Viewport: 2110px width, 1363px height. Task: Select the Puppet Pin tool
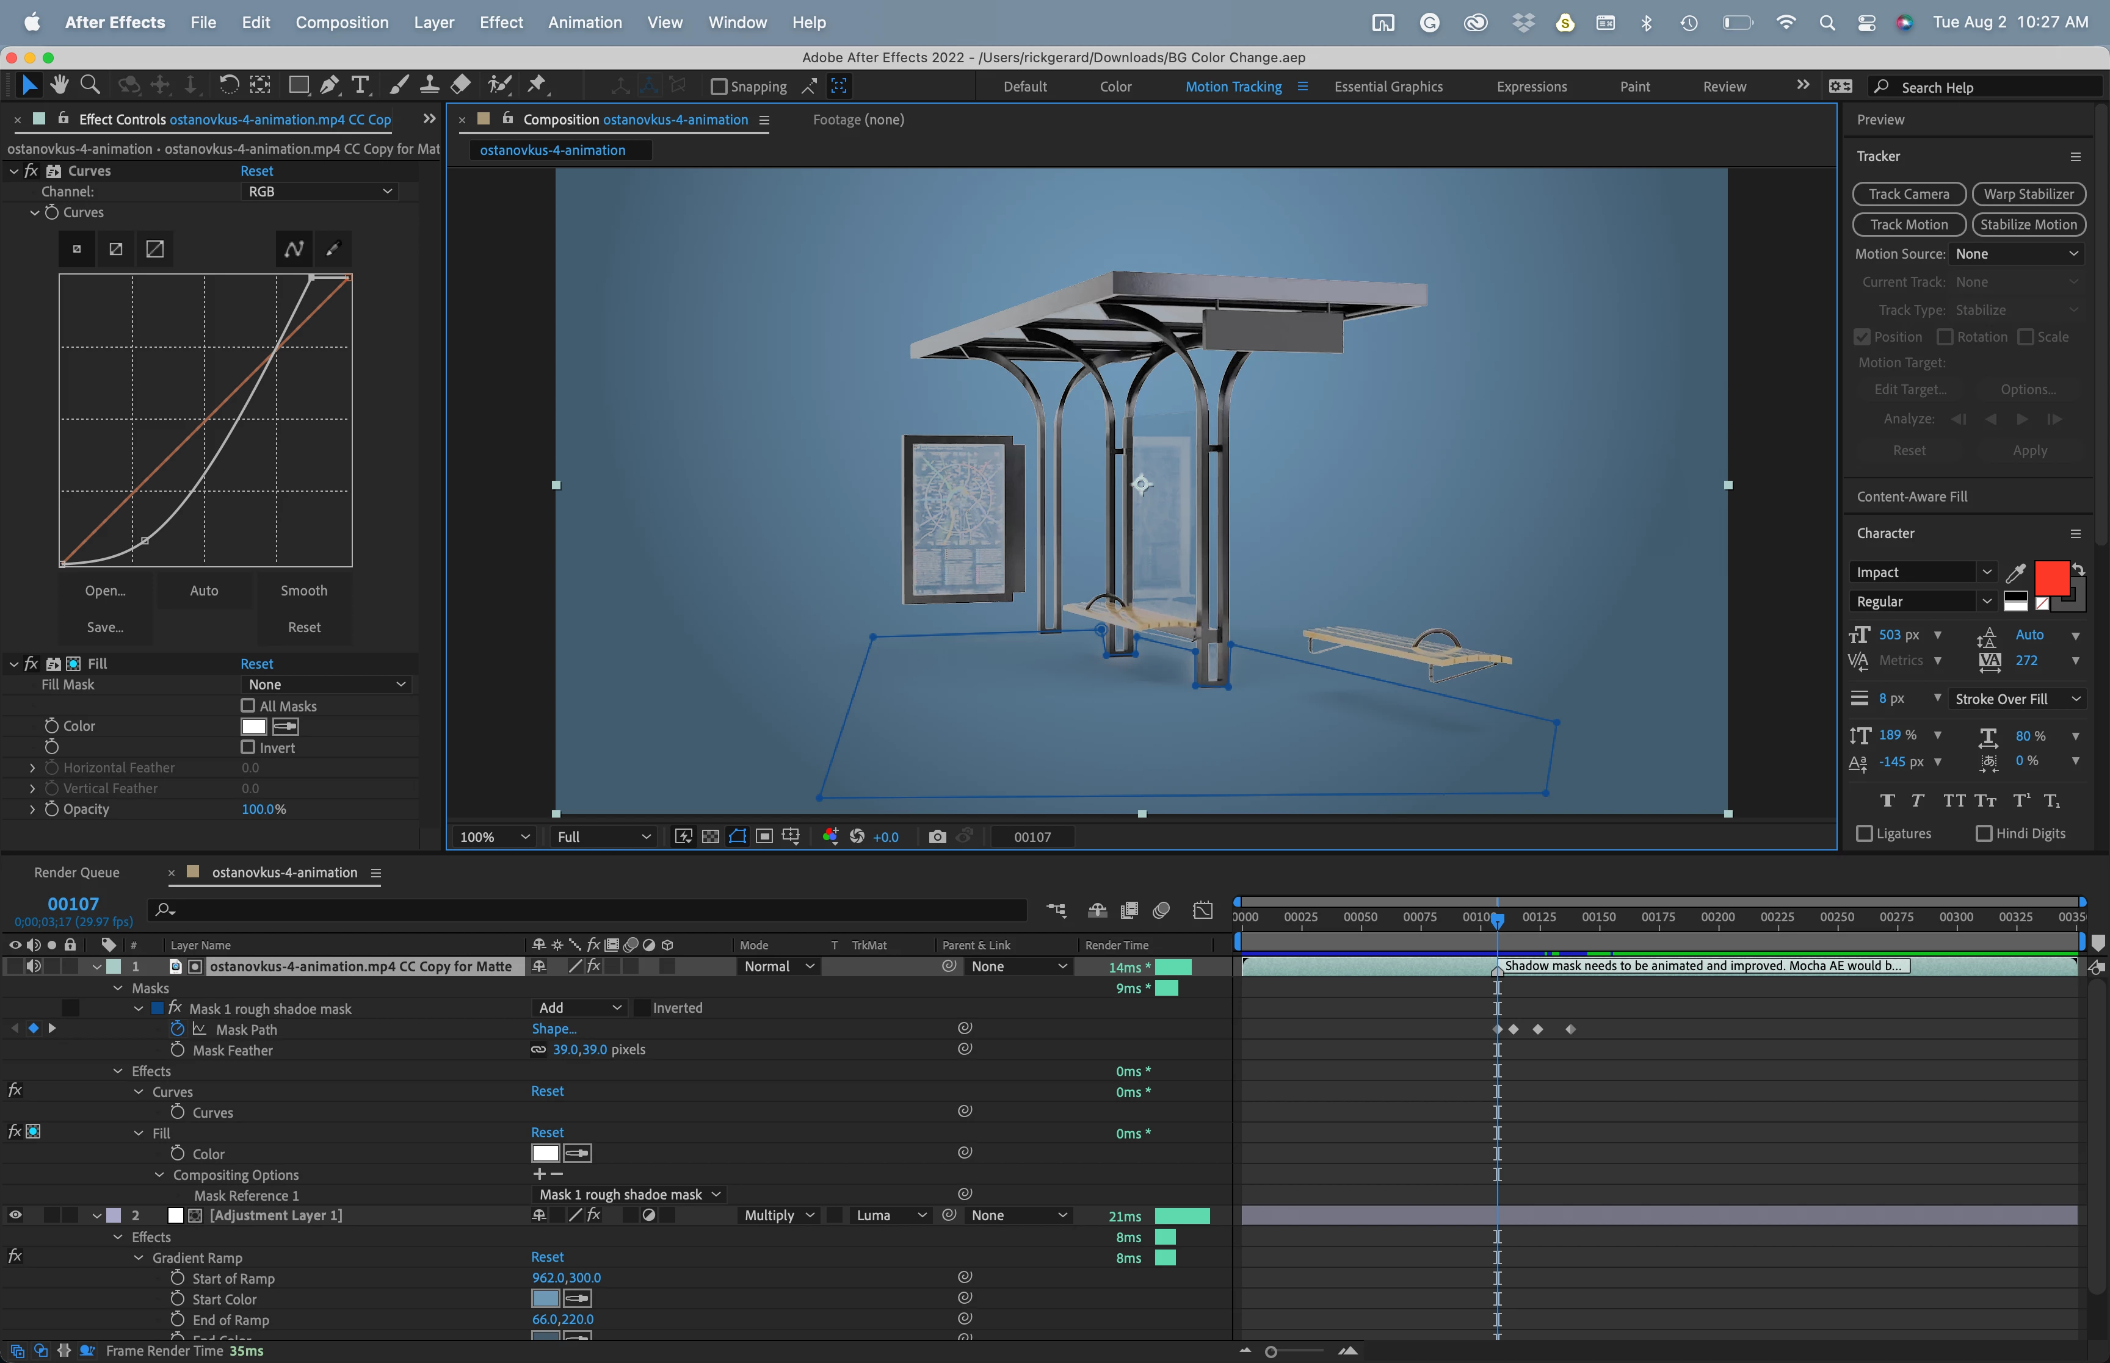(537, 85)
